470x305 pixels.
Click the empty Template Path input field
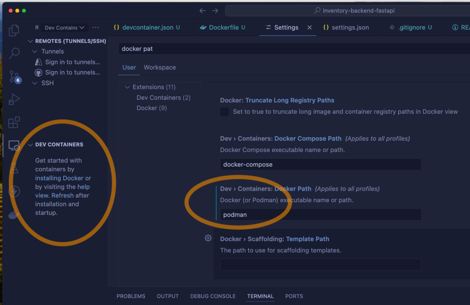coord(321,265)
